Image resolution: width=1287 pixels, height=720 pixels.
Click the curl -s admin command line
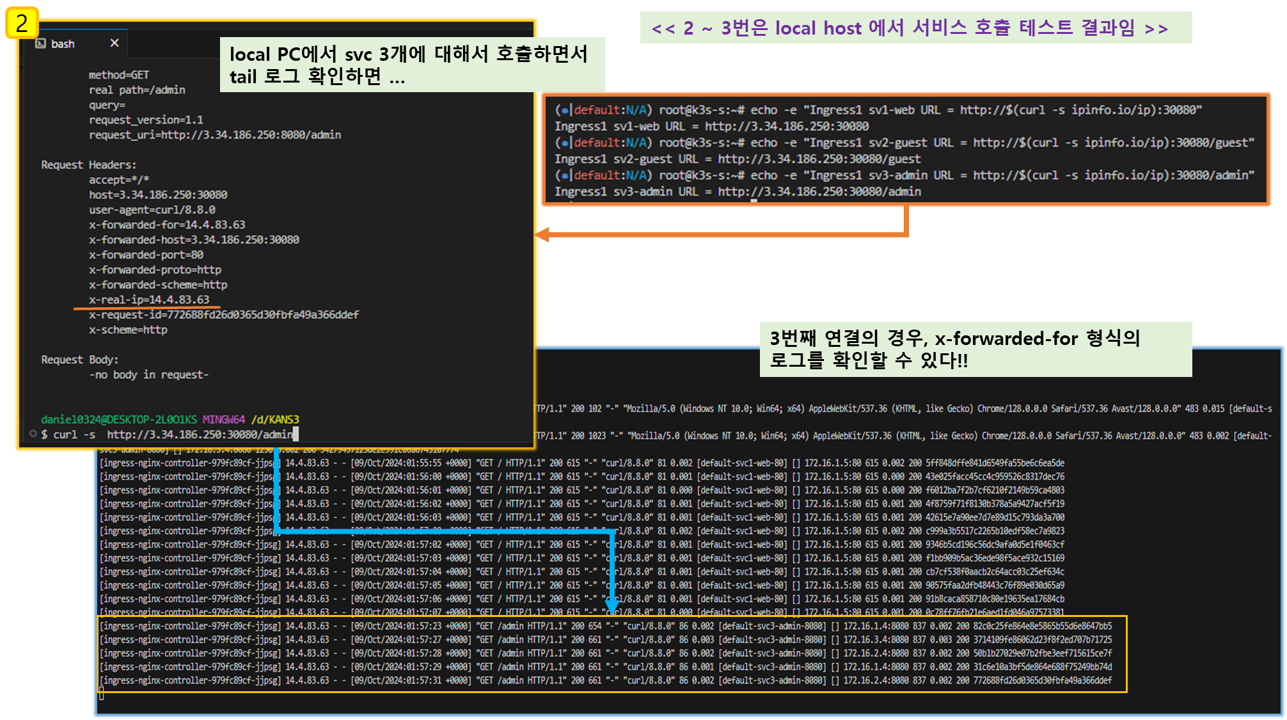[x=173, y=435]
